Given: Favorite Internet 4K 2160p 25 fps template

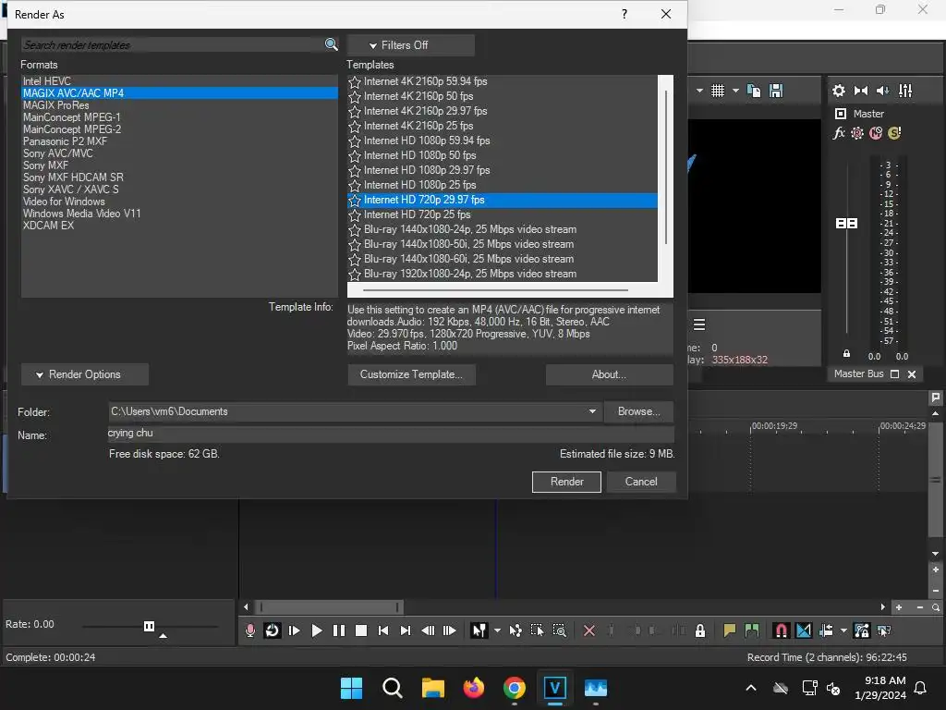Looking at the screenshot, I should [x=355, y=126].
